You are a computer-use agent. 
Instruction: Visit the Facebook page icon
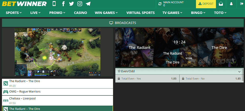coord(63,4)
